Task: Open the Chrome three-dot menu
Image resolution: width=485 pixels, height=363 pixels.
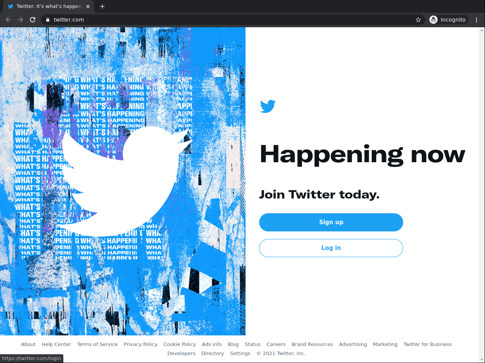Action: pyautogui.click(x=477, y=20)
